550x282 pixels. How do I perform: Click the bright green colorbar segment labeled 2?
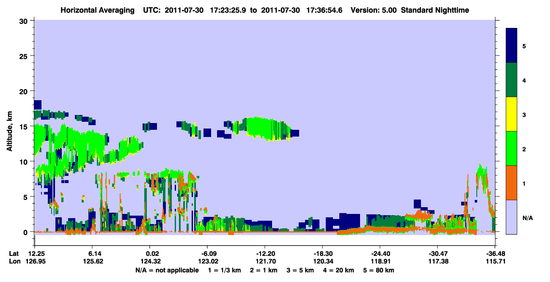[511, 148]
